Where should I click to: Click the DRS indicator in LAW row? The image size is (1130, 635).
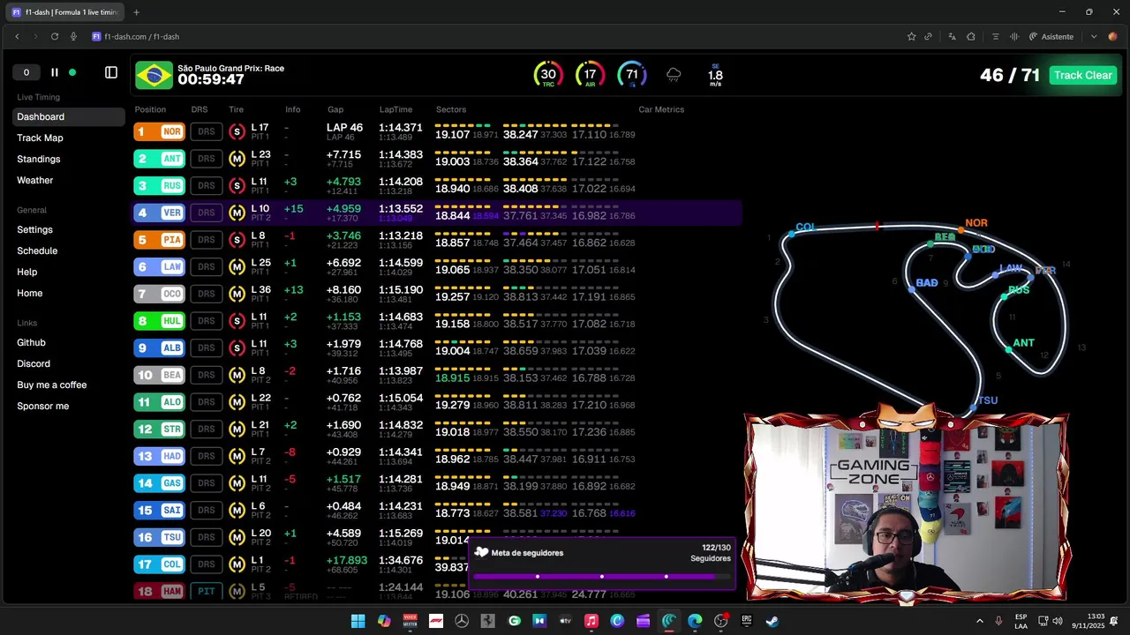pos(207,266)
